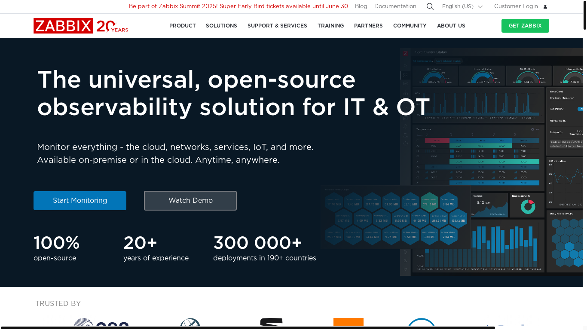Screen dimensions: 587x330
Task: Open the search magnifier icon
Action: point(430,6)
